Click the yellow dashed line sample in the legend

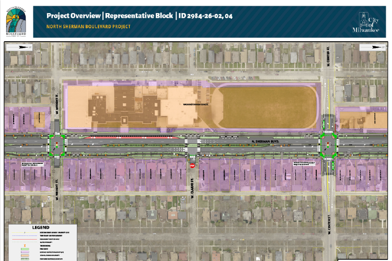(25, 232)
